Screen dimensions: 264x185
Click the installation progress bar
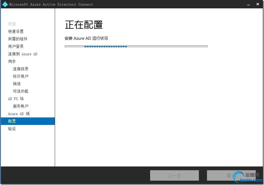[136, 46]
